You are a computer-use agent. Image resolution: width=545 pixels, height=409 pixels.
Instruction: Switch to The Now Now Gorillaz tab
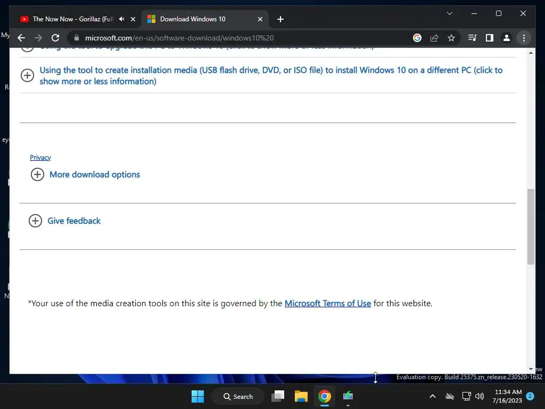(73, 19)
